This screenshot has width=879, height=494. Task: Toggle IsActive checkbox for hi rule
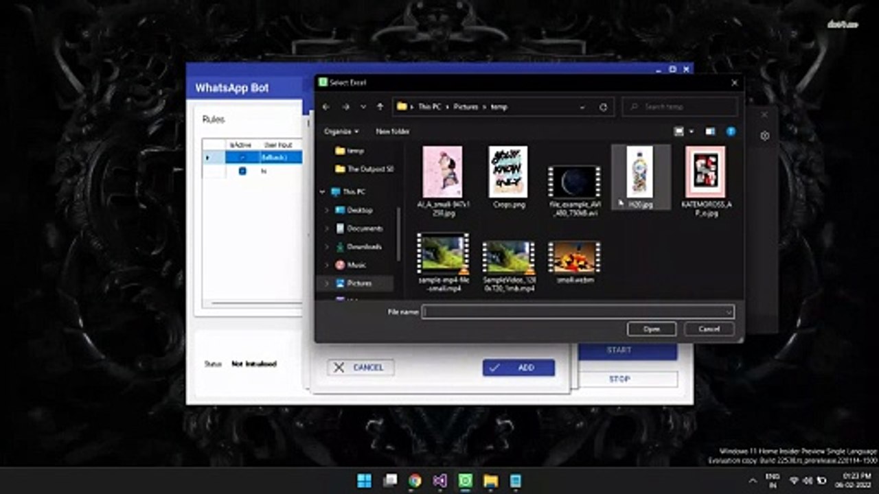(242, 171)
